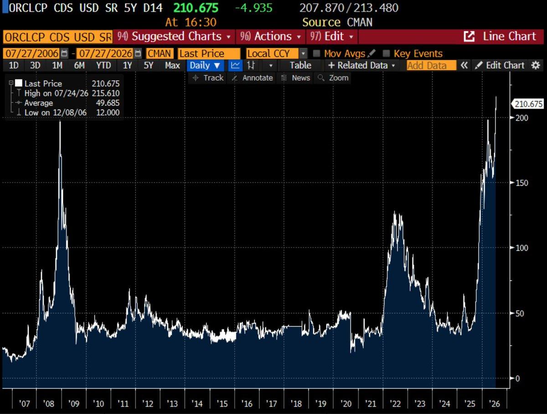Open the chart settings gear icon
Viewport: 547px width, 414px height.
pos(536,65)
